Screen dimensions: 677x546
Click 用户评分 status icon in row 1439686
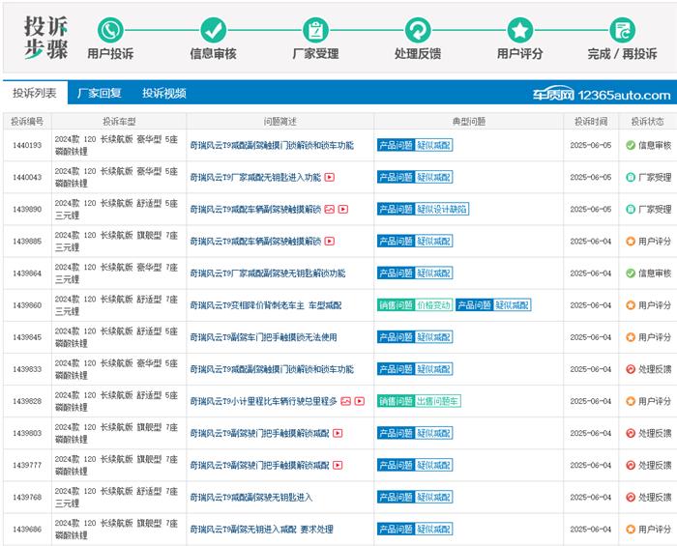click(631, 529)
